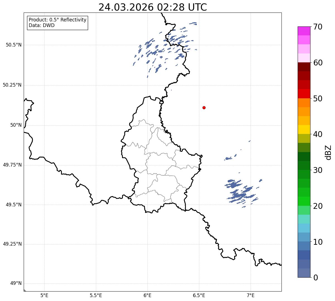Click the 49.5°N latitude label
Screen dimensions: 335x301
pos(13,205)
